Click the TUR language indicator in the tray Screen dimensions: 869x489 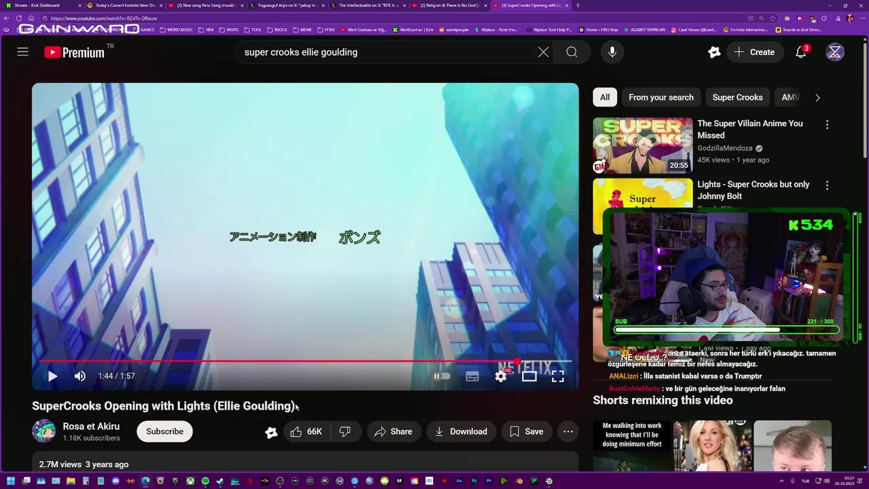point(805,481)
